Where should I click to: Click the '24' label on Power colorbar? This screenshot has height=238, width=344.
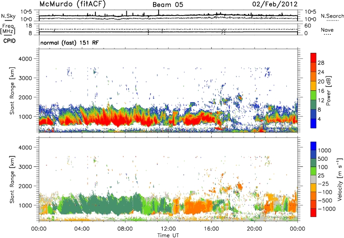click(x=321, y=72)
